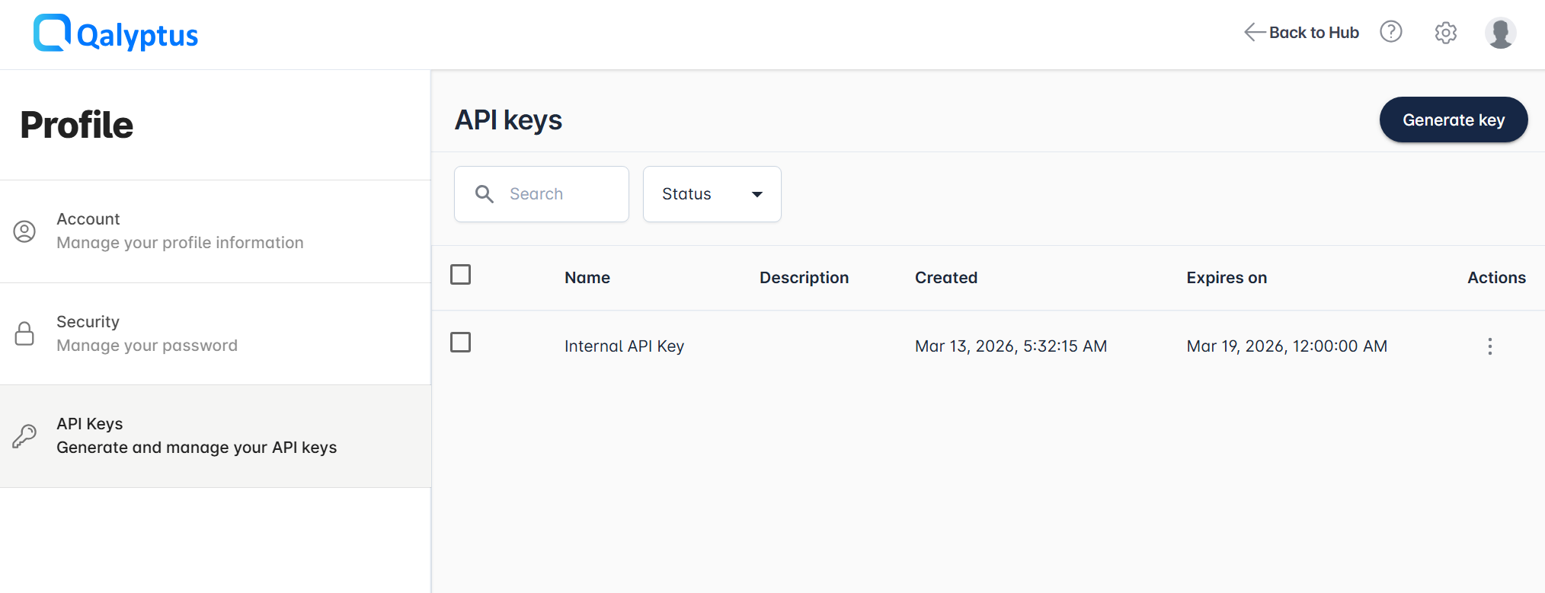Click the API Keys key icon
This screenshot has height=593, width=1545.
tap(24, 435)
